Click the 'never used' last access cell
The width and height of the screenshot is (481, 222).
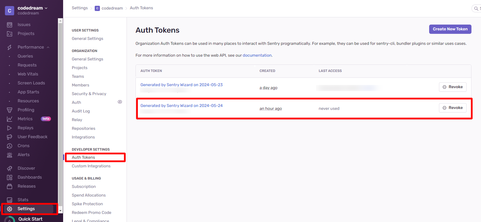[x=329, y=108]
